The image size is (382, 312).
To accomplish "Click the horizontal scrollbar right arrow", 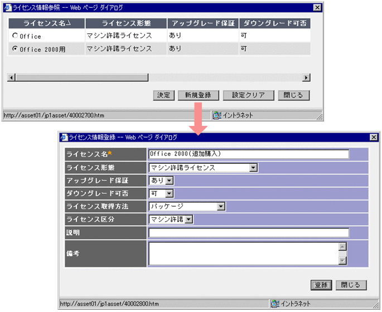I will (x=306, y=77).
